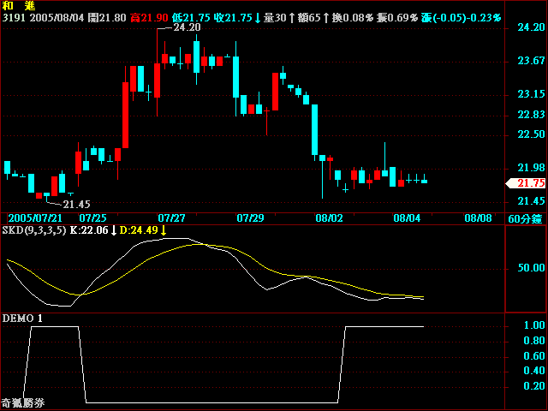
Task: Click the 21.45 low annotation on chart
Action: pos(76,204)
